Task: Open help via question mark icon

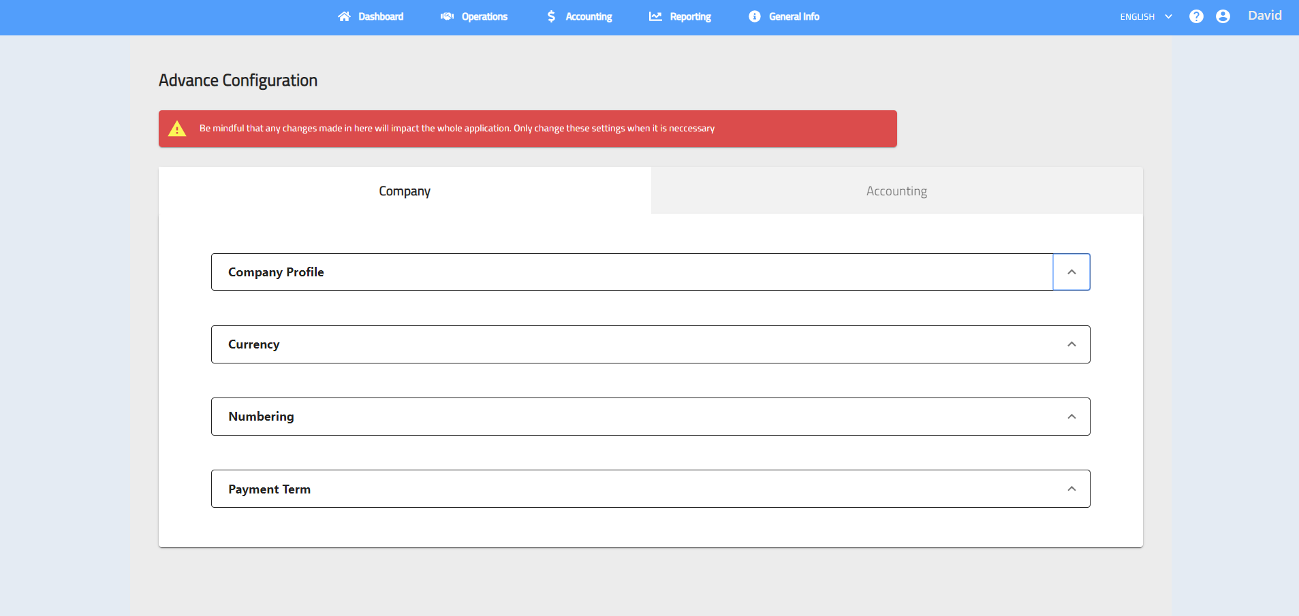Action: pos(1196,16)
